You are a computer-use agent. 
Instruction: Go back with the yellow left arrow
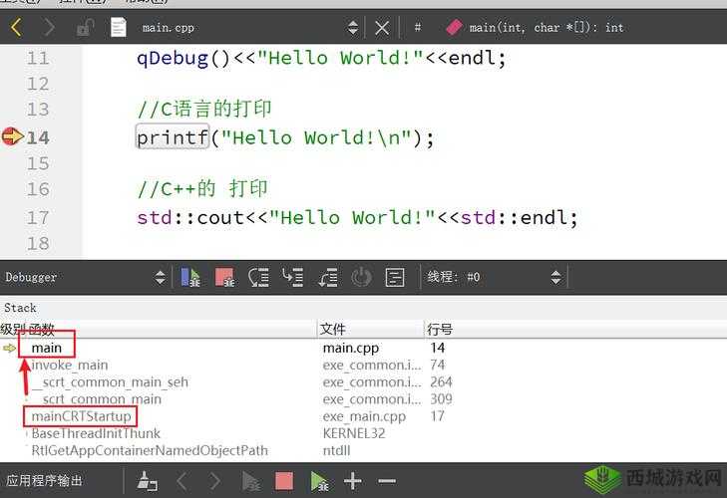pyautogui.click(x=16, y=27)
